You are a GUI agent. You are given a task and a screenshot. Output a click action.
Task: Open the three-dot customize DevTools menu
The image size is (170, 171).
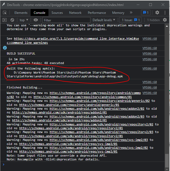point(165,12)
